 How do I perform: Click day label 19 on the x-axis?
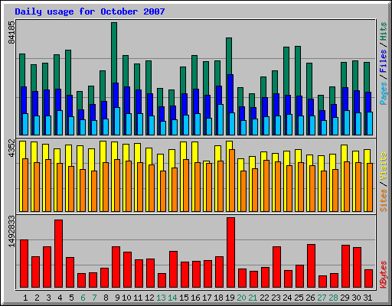point(230,298)
